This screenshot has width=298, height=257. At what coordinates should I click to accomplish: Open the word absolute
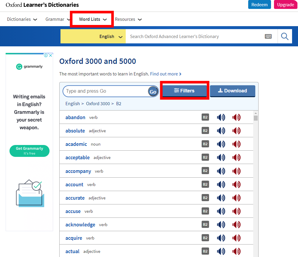[75, 131]
